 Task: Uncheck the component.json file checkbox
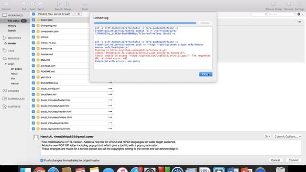(x=33, y=31)
